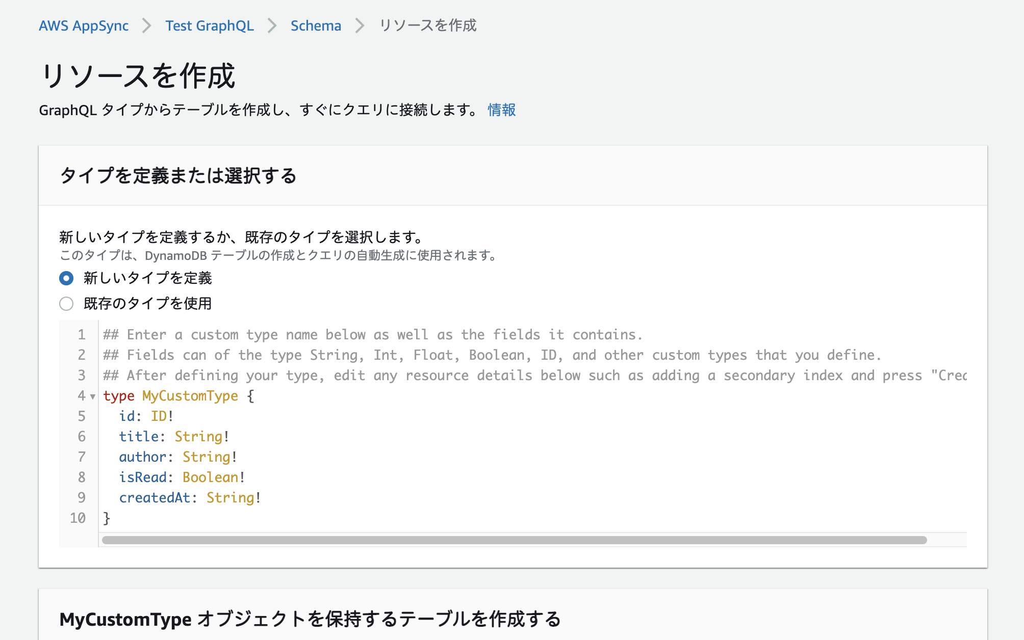The image size is (1024, 640).
Task: Select 既存のタイプを使用 radio button
Action: pos(66,304)
